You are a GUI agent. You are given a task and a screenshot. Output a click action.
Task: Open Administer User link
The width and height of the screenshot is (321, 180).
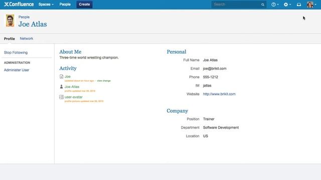point(17,70)
